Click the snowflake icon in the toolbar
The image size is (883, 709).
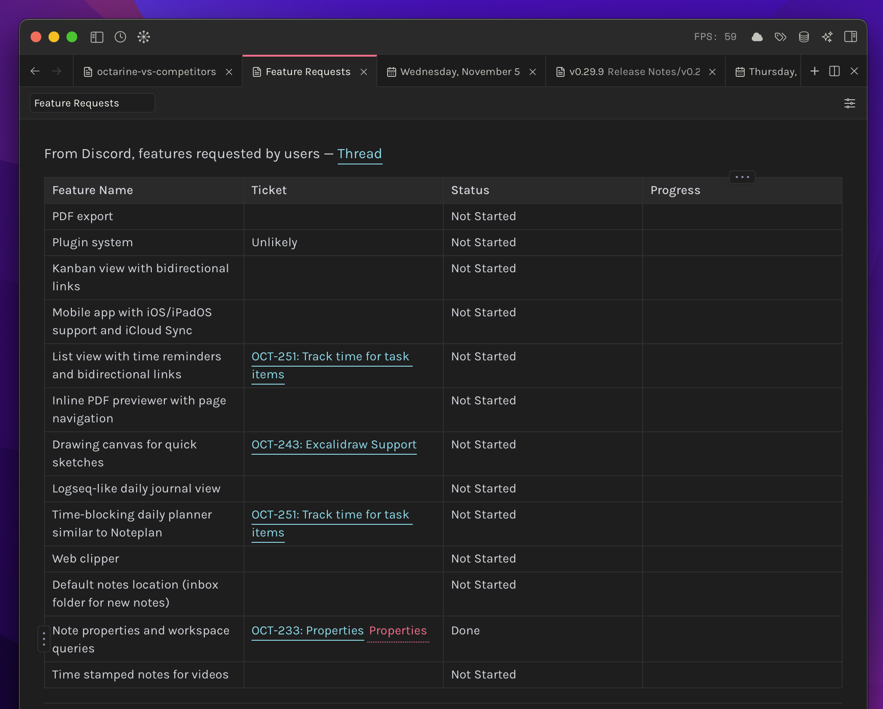144,37
